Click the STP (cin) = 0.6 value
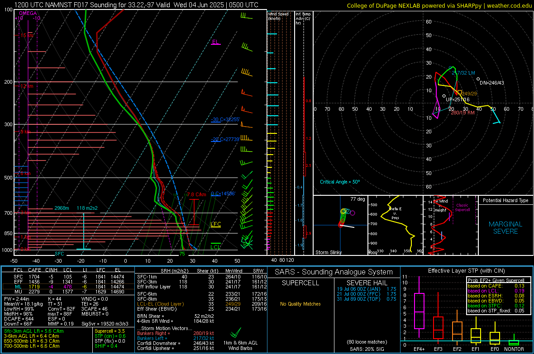The image size is (534, 354). pos(110,336)
